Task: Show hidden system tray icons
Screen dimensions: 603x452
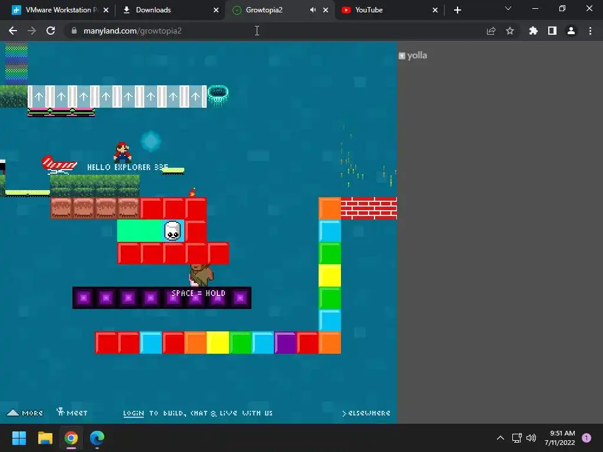Action: [501, 438]
